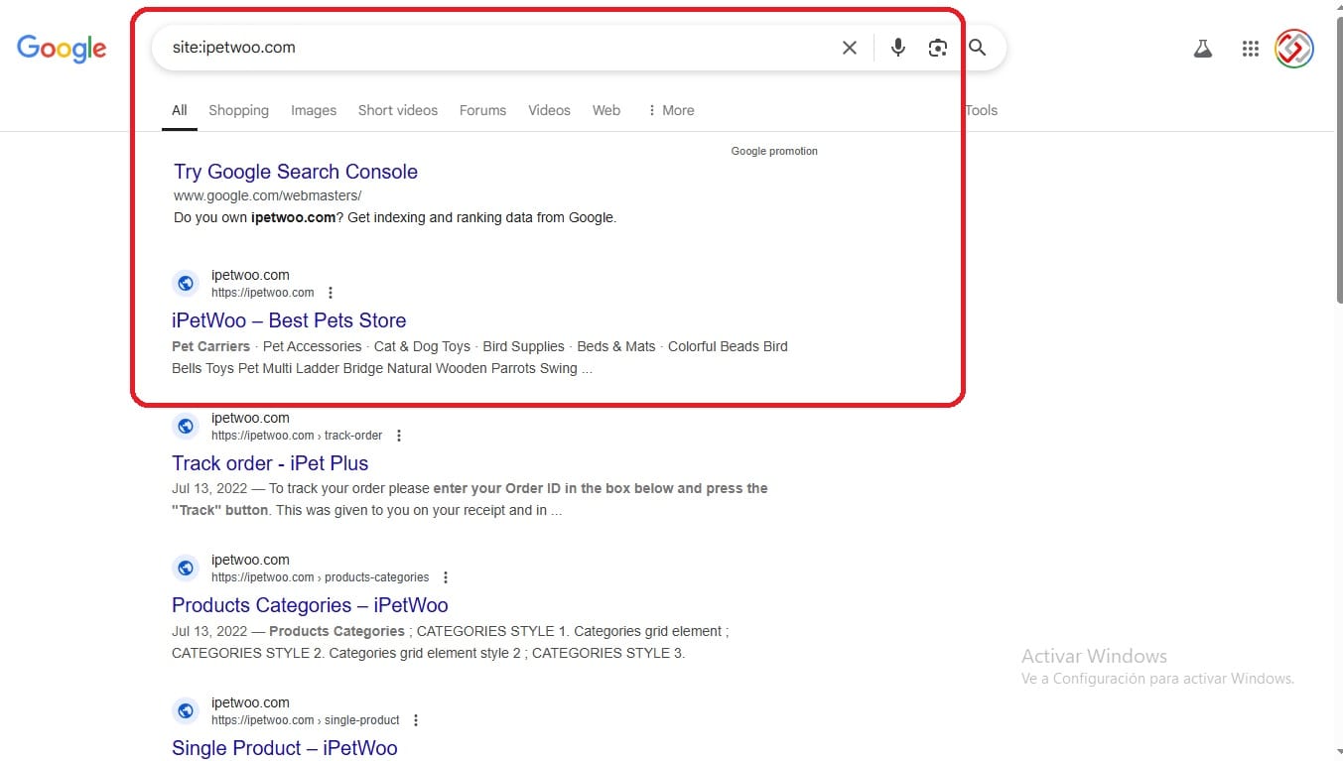The image size is (1343, 761).
Task: Open Try Google Search Console link
Action: 296,172
